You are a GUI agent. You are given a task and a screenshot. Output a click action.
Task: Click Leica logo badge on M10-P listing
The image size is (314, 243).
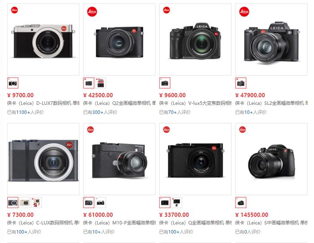(x=90, y=130)
